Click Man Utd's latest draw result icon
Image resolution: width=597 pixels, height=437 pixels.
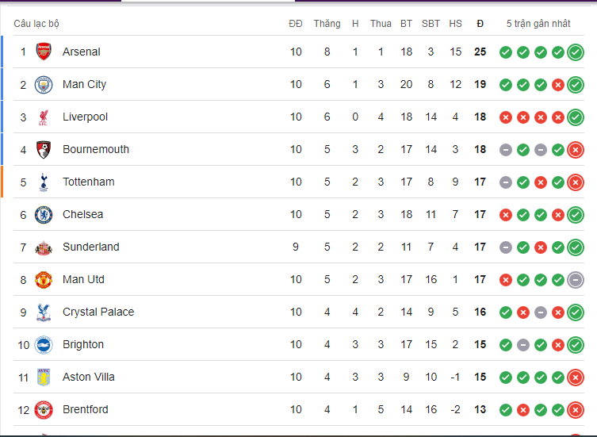click(x=576, y=280)
